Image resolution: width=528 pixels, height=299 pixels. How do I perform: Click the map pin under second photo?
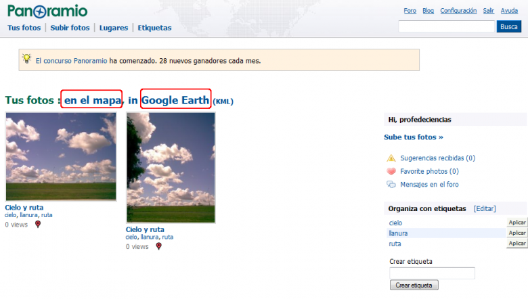point(158,246)
